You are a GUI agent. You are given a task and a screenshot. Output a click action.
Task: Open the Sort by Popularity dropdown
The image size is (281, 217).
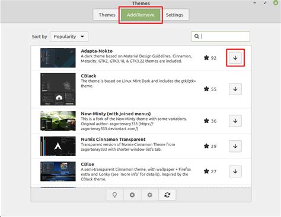(x=69, y=37)
